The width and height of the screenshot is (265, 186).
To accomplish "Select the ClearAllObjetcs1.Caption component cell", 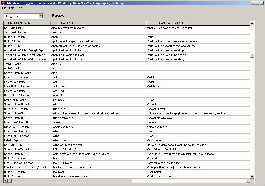I will coord(27,163).
